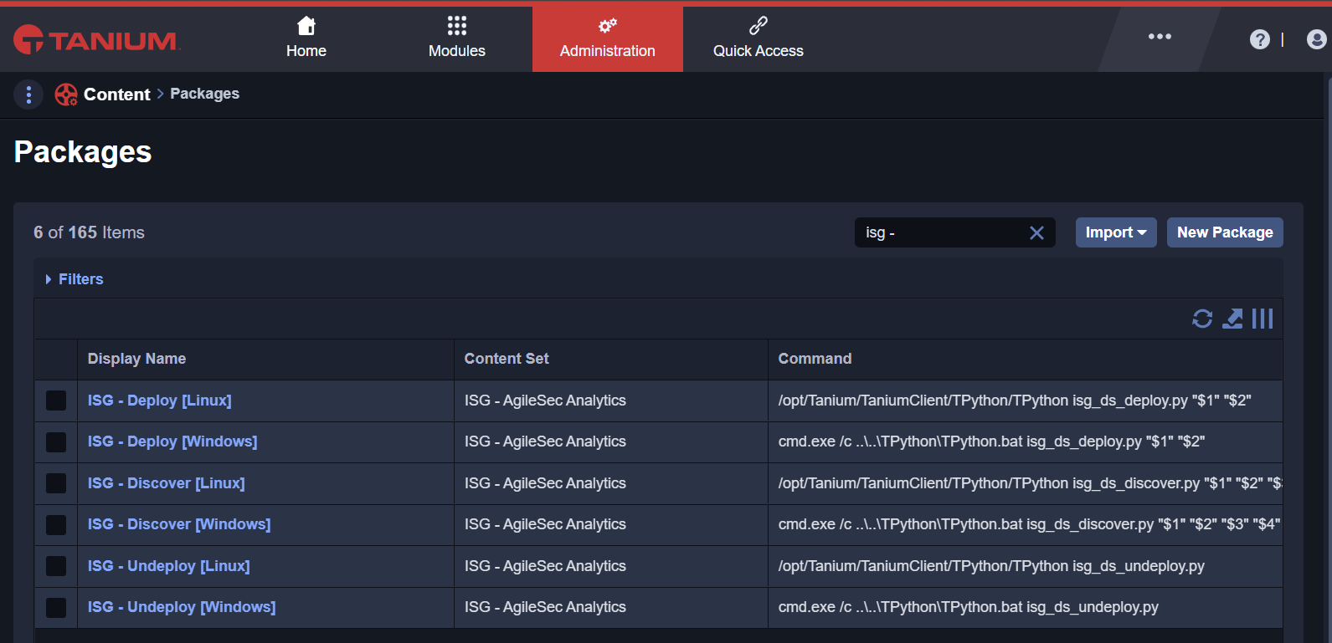Click the cmd.exe isg_ds_discover.py command text

coord(1029,524)
